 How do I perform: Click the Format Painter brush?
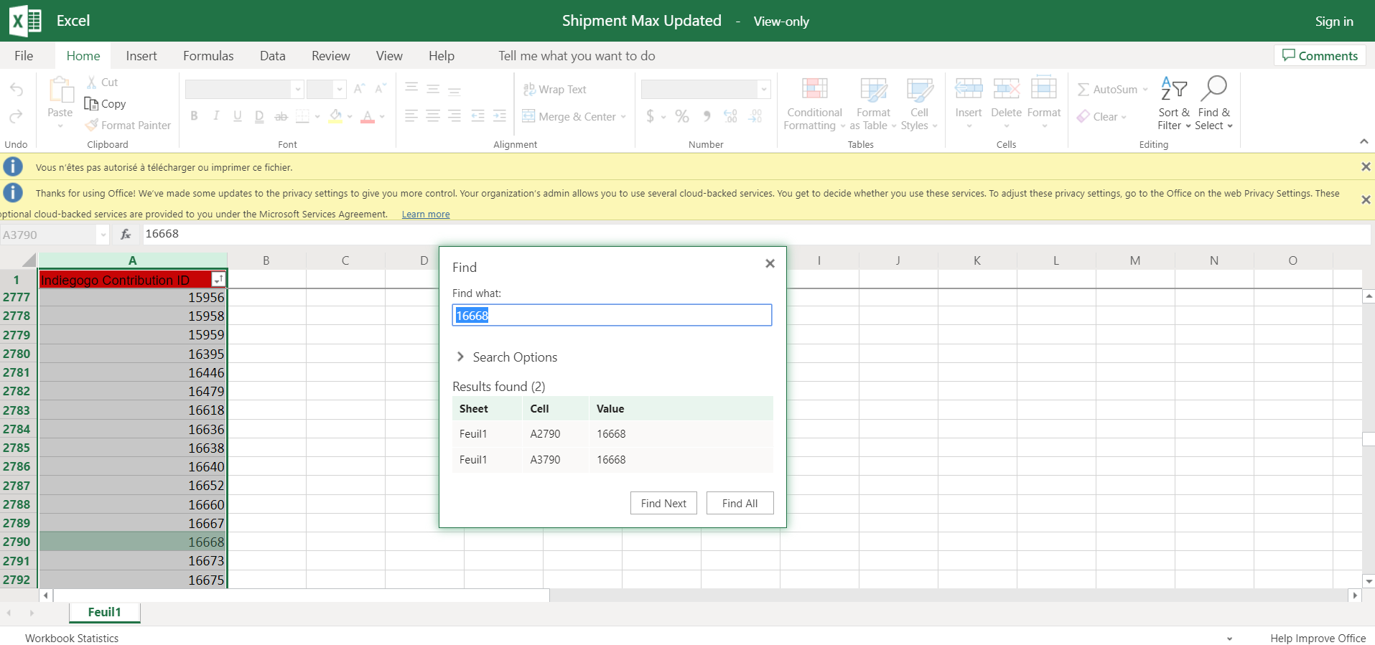coord(91,125)
